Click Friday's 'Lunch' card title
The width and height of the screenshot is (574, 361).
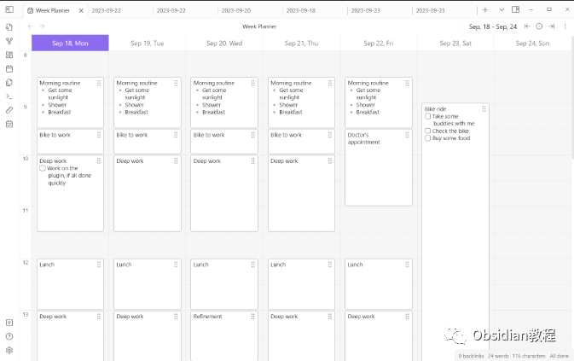click(x=355, y=265)
